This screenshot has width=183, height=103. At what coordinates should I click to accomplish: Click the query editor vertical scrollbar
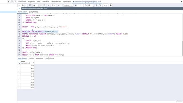pyautogui.click(x=182, y=48)
